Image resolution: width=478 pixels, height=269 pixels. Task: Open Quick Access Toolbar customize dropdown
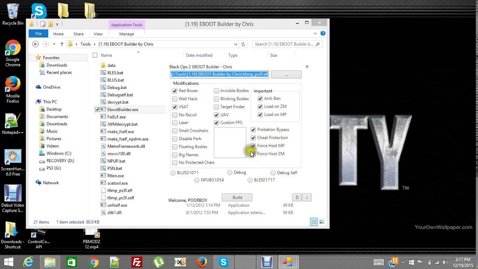point(57,24)
